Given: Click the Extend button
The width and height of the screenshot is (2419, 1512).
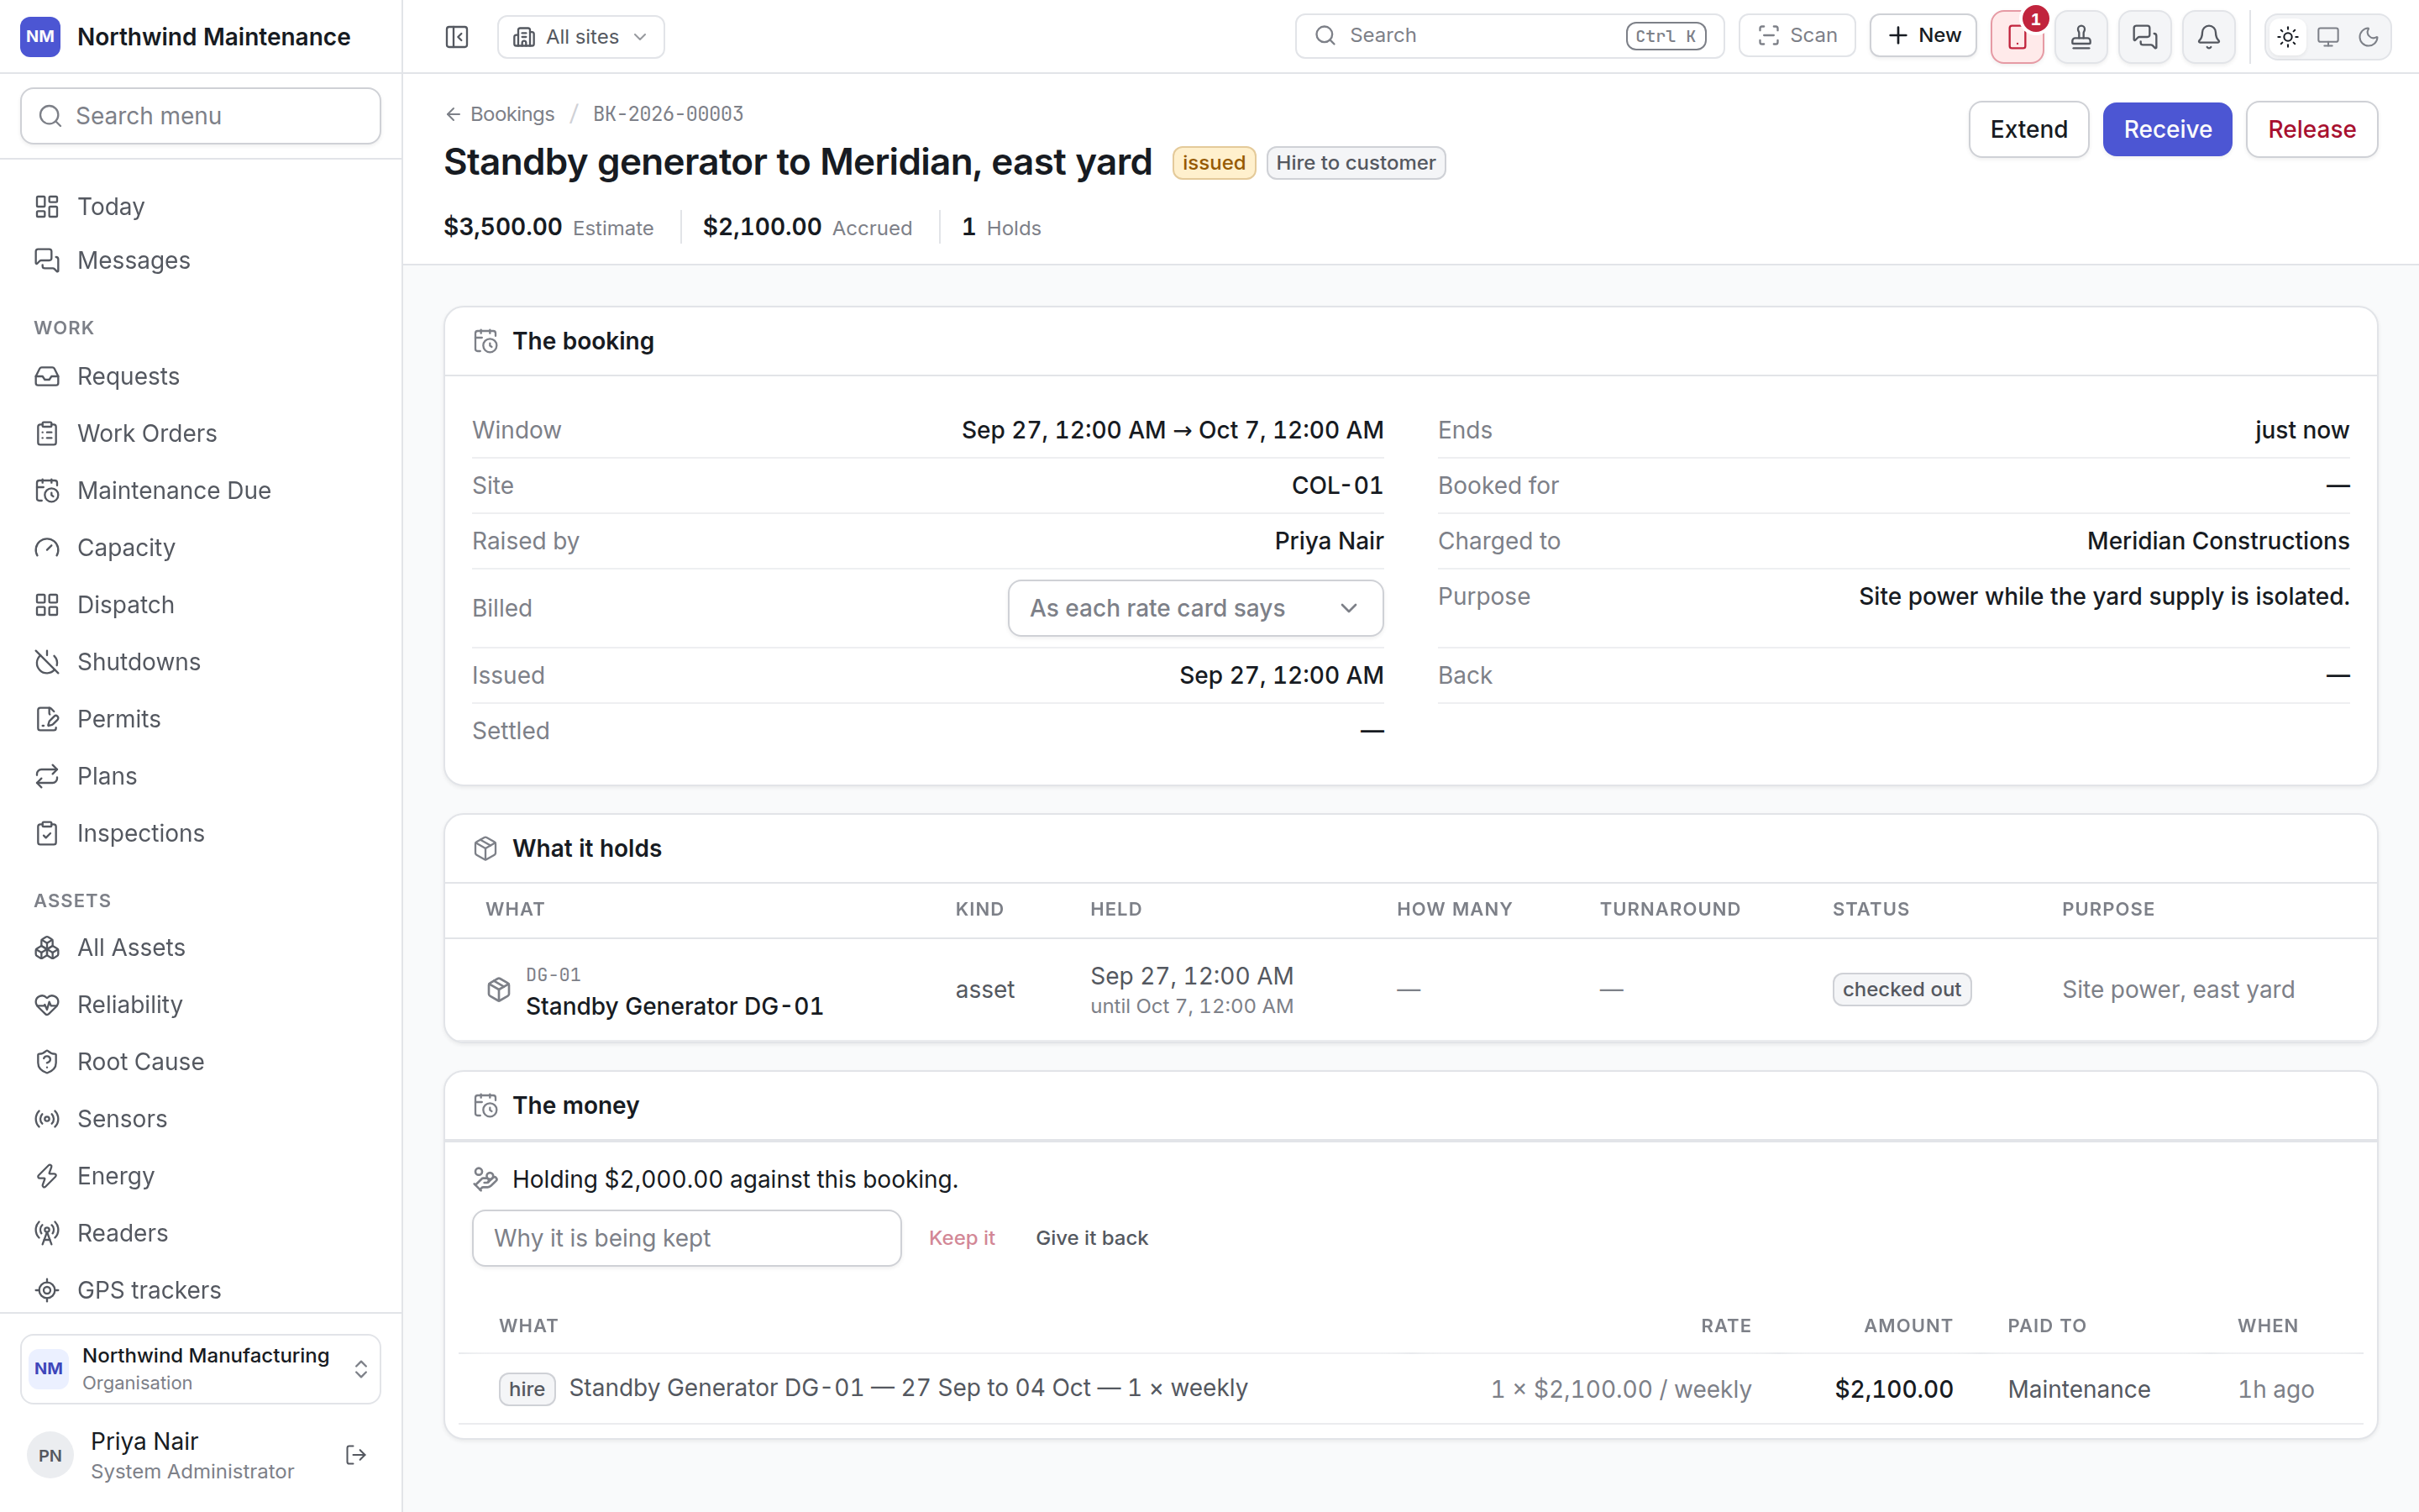Looking at the screenshot, I should [2028, 129].
